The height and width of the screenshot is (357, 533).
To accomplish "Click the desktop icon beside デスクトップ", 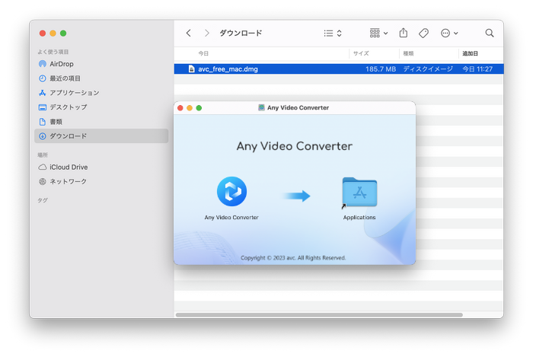I will coord(43,107).
